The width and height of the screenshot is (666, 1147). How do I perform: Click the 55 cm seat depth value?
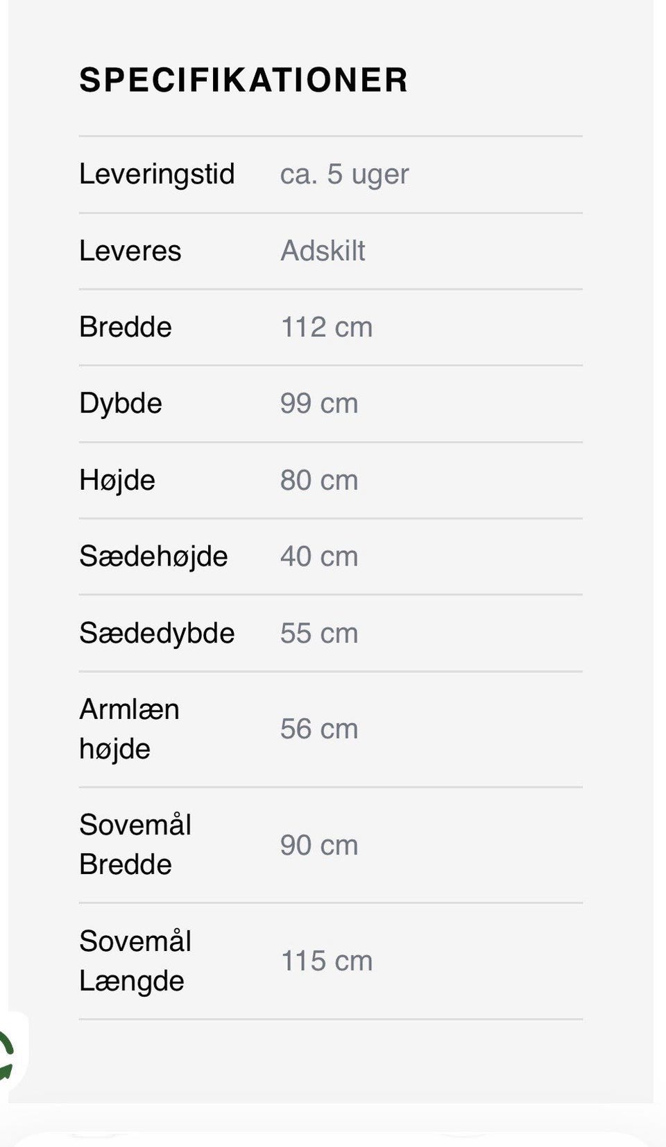pos(319,633)
